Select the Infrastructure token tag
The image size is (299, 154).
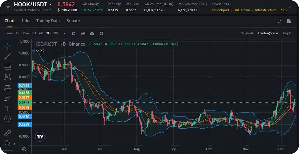[265, 10]
